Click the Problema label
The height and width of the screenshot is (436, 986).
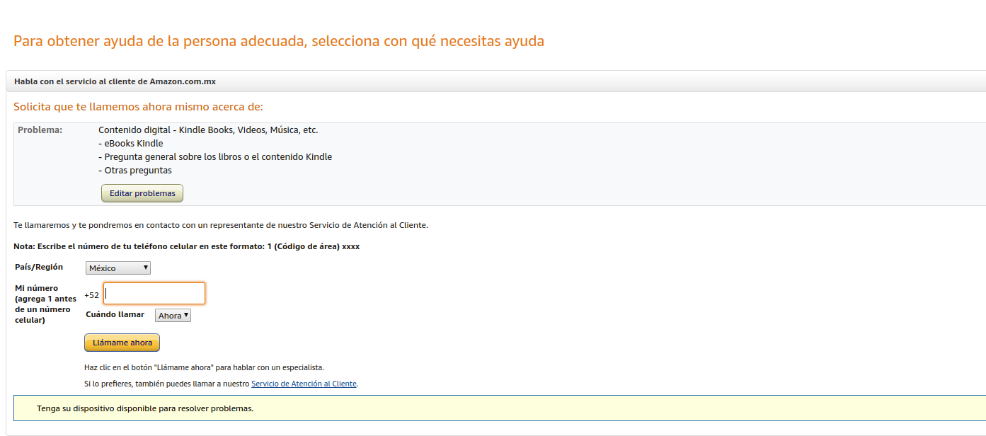(40, 130)
